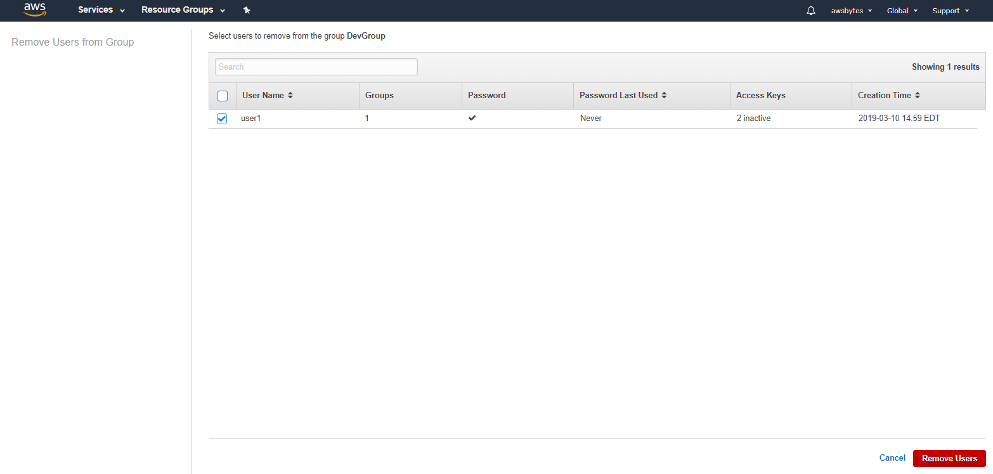The width and height of the screenshot is (993, 474).
Task: Toggle the select-all users checkbox
Action: [223, 96]
